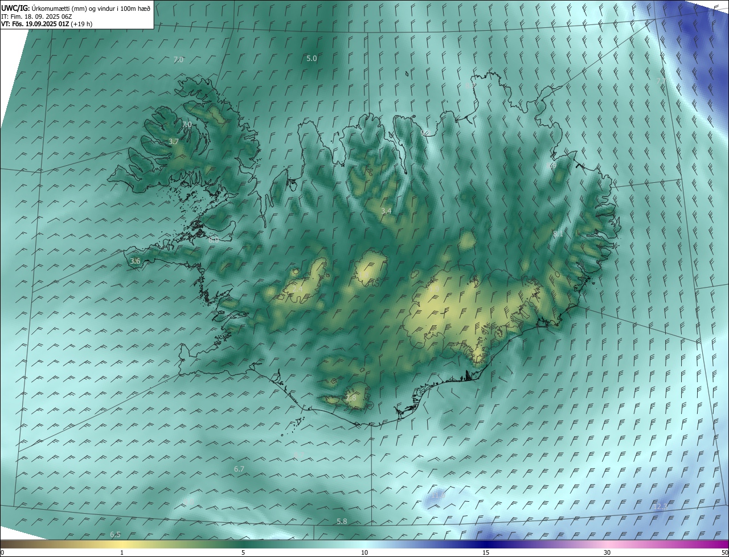
Task: Click the 1 label on the color scale
Action: click(122, 552)
